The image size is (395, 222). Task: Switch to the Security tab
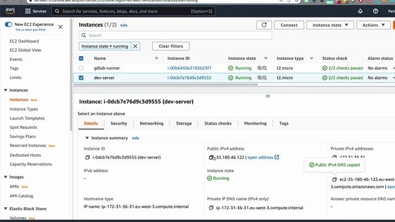pyautogui.click(x=118, y=123)
